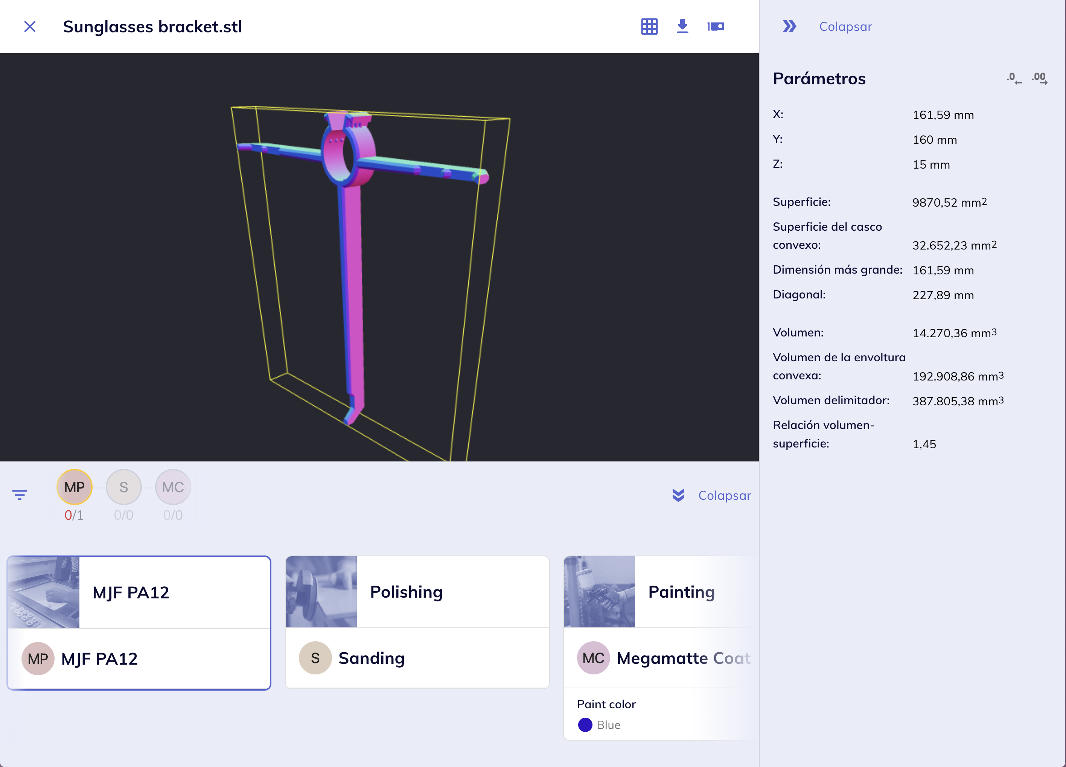Click the lower Colapsar text link

pyautogui.click(x=724, y=495)
